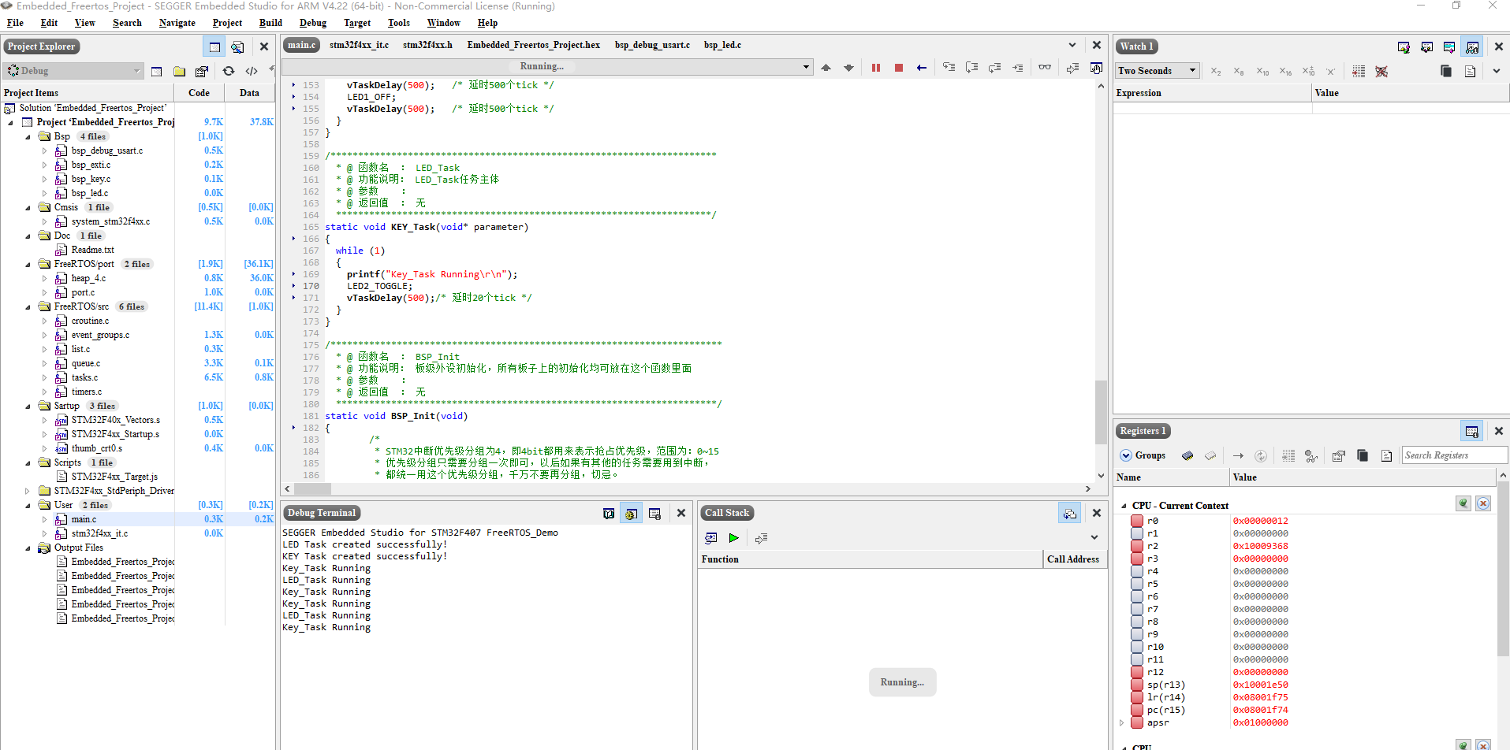Screen dimensions: 1510x750
Task: Click the Step Out icon in editor toolbar
Action: [x=994, y=68]
